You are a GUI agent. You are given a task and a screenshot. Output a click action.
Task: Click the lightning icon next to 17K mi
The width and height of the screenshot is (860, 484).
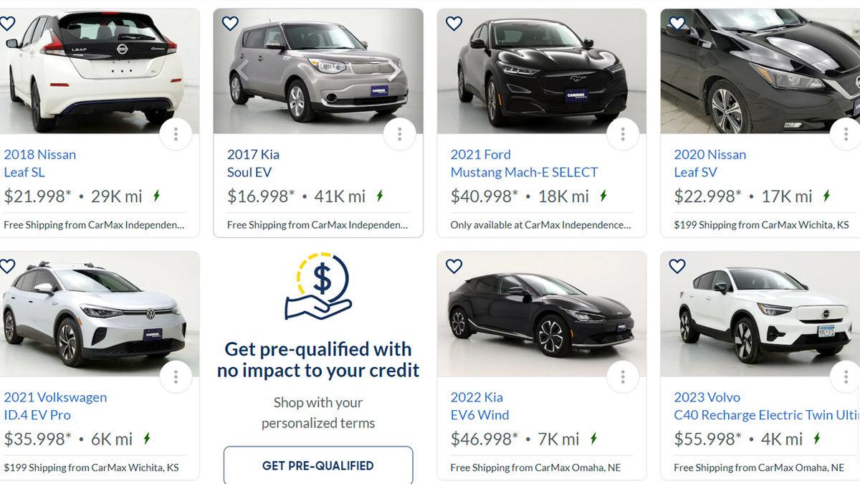[x=826, y=195]
